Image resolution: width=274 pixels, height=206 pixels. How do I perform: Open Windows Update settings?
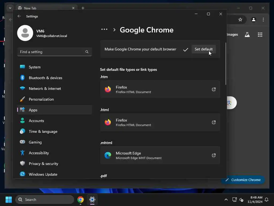coord(55,174)
